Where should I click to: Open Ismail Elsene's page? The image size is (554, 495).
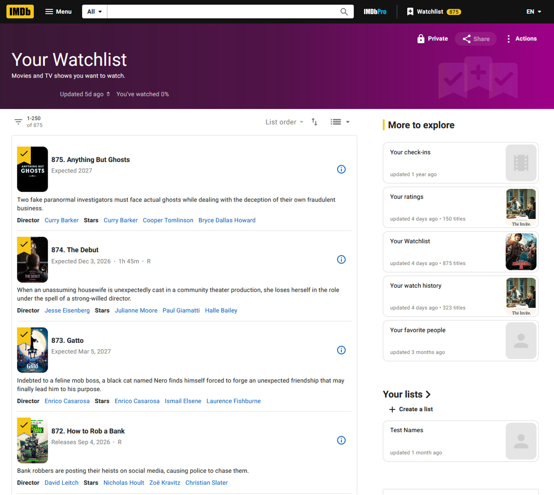(183, 401)
